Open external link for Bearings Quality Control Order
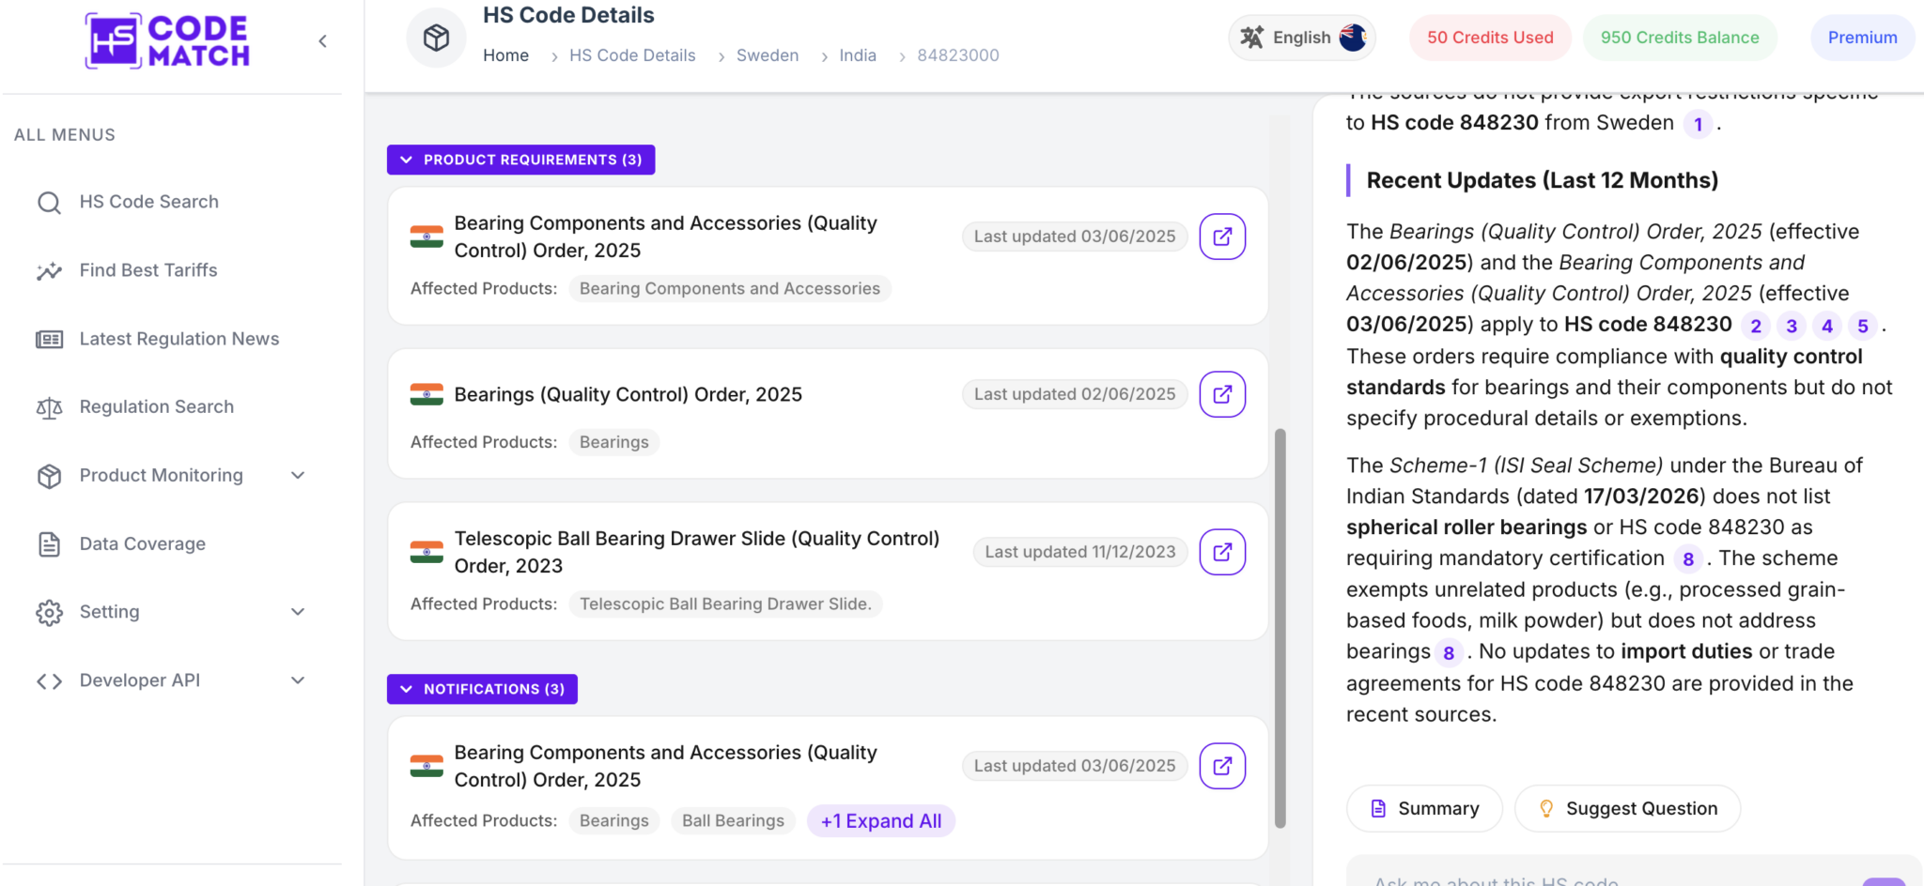Viewport: 1924px width, 886px height. pos(1222,394)
